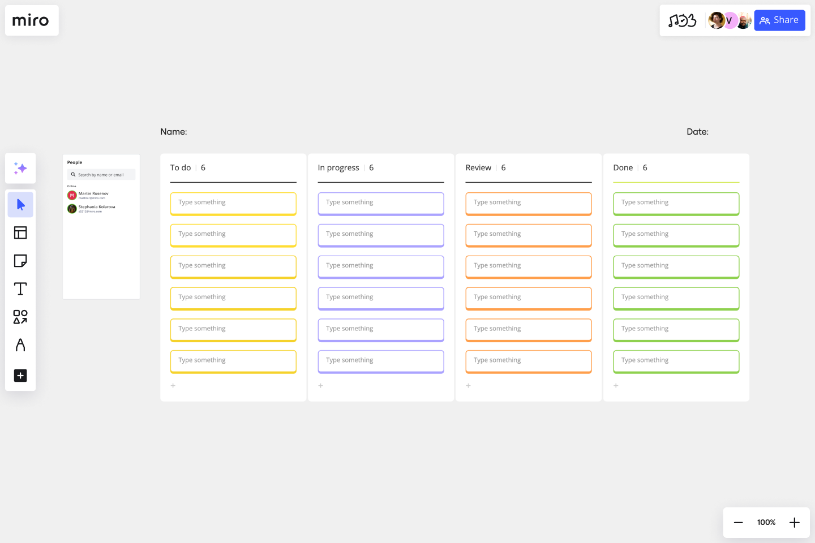Click the search by name or email field

101,174
